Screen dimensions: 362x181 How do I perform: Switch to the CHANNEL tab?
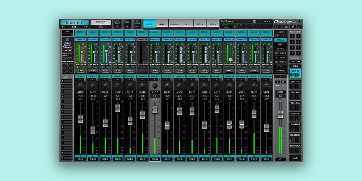[175, 24]
